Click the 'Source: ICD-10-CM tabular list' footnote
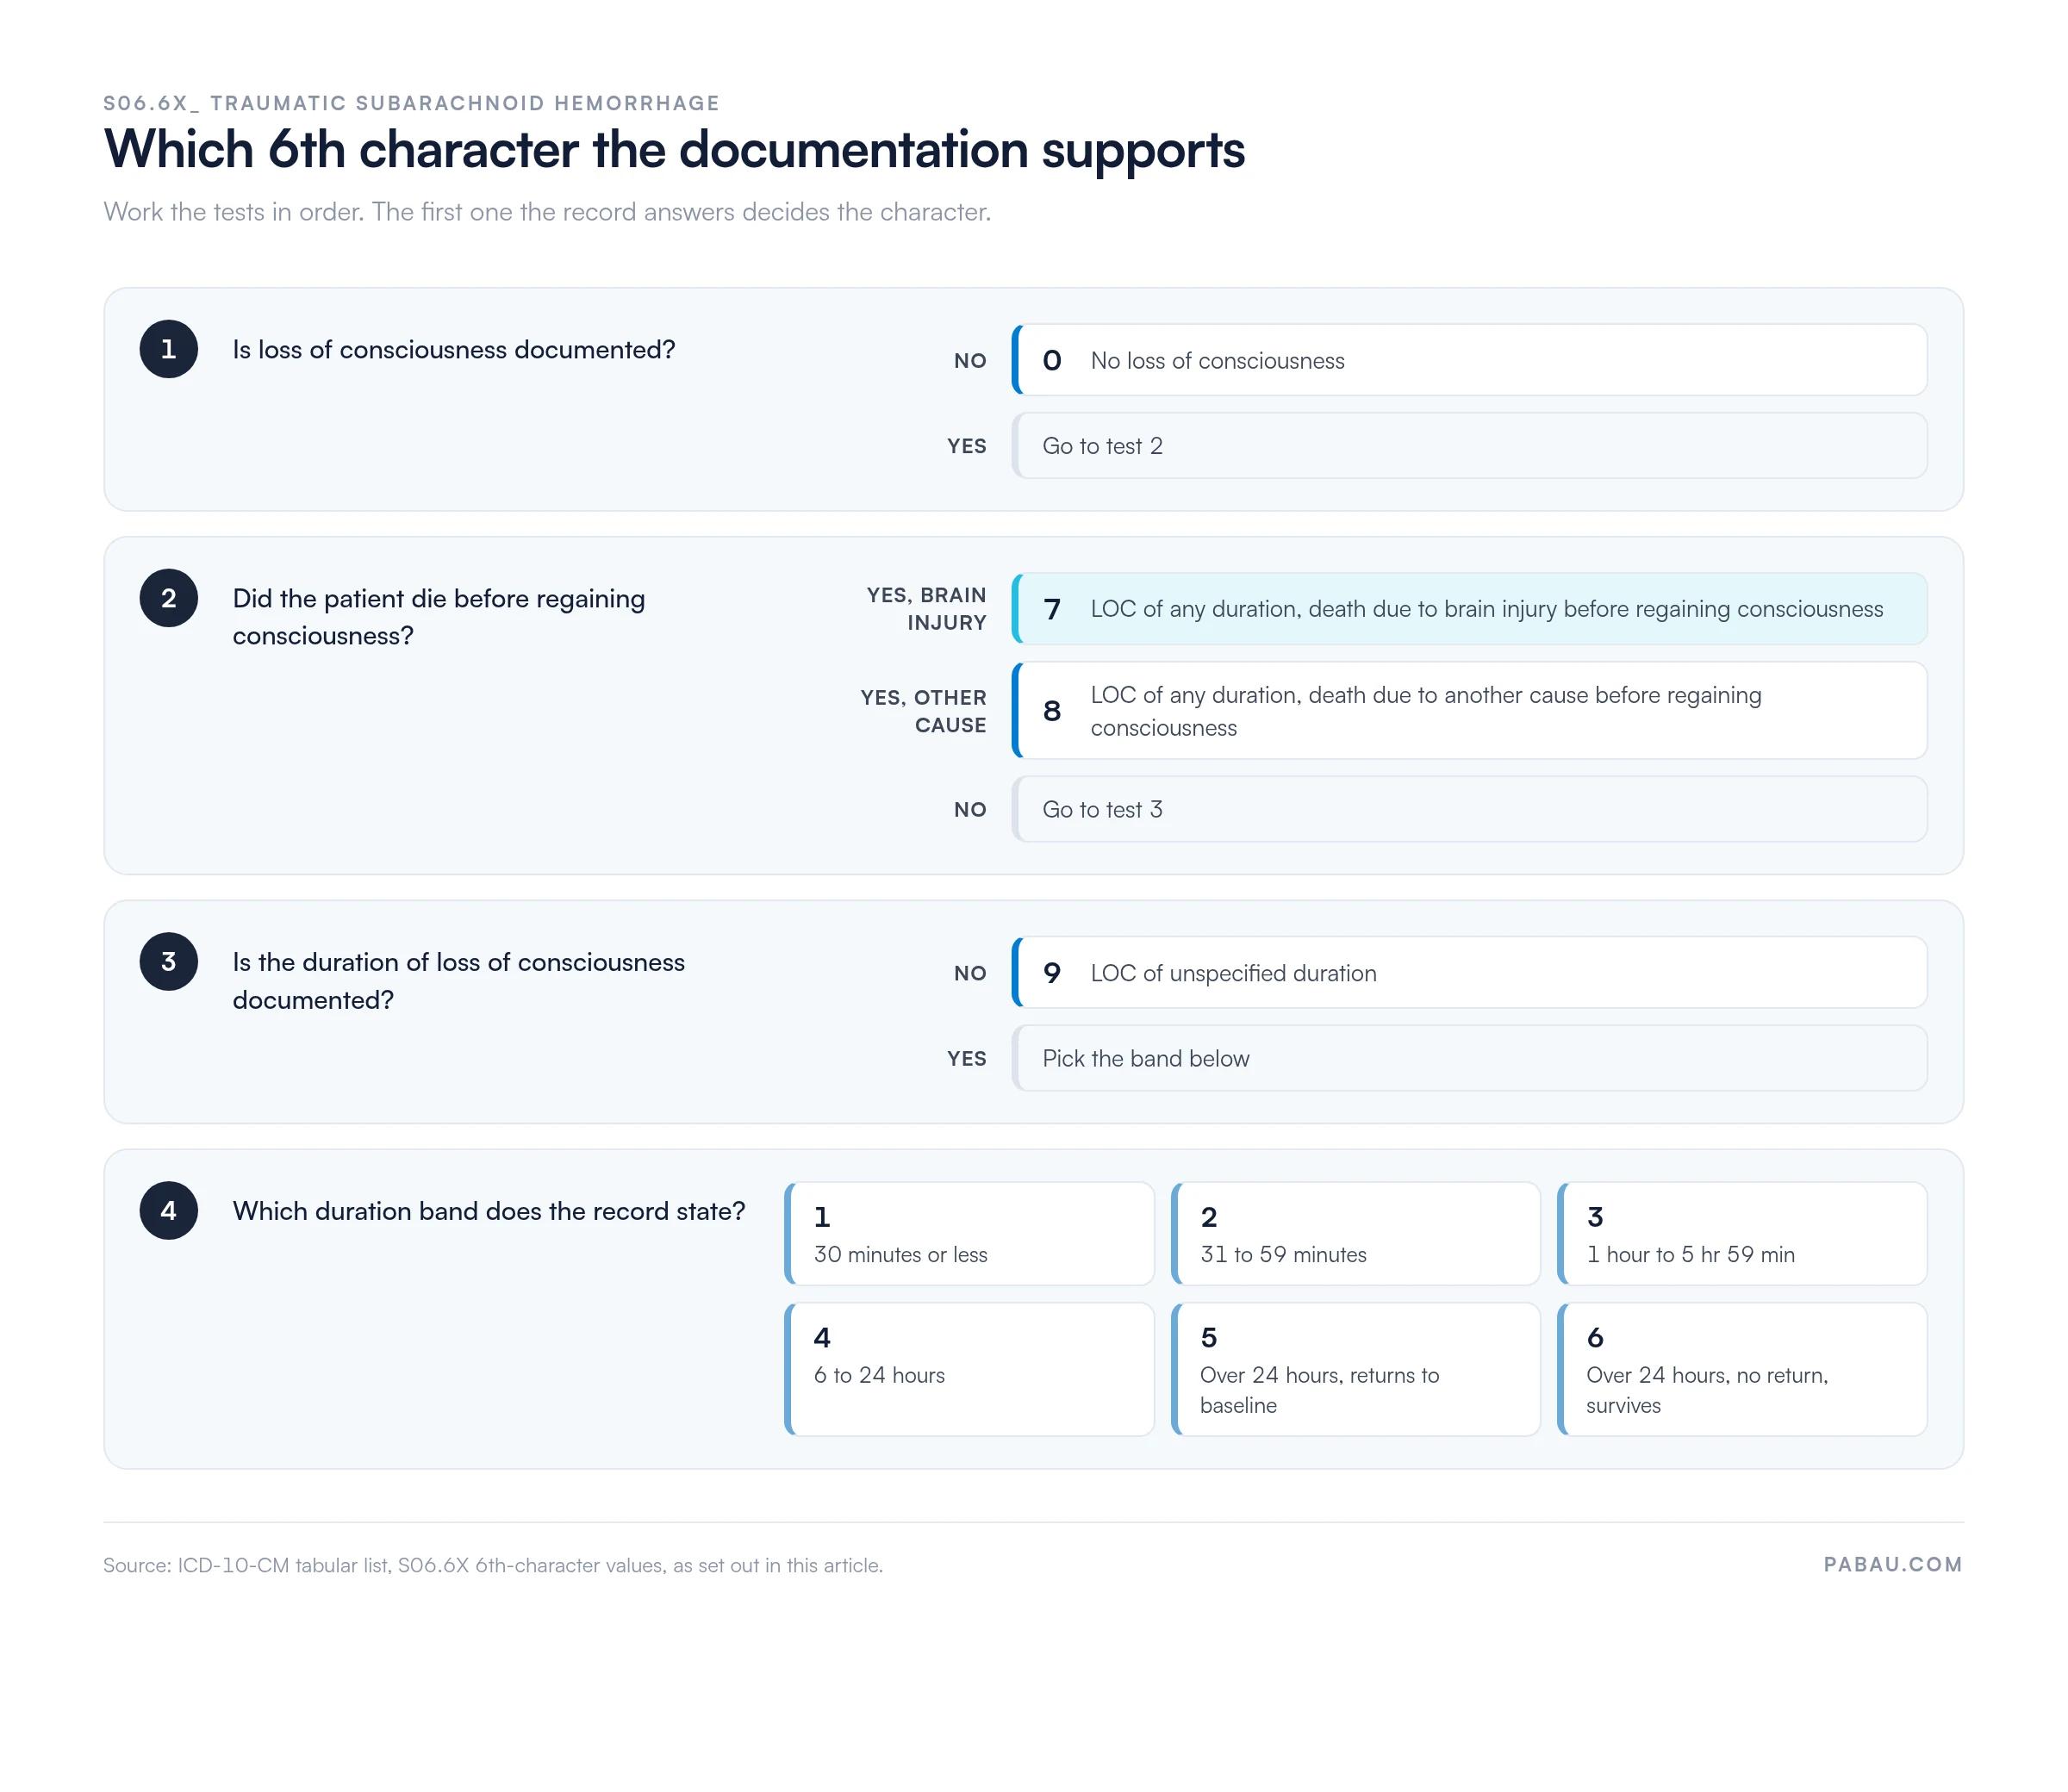 (x=493, y=1565)
